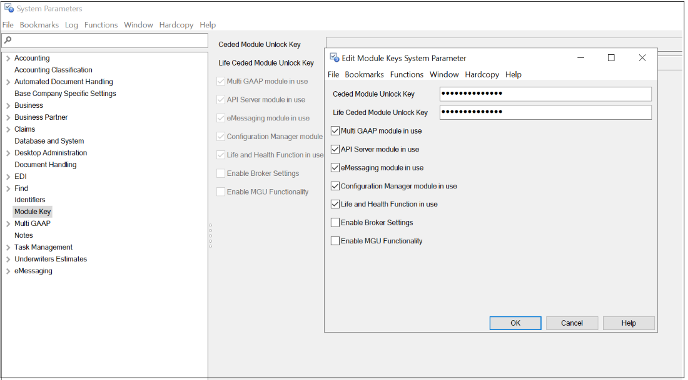688x380 pixels.
Task: Expand the Task Management tree node
Action: tap(8, 248)
